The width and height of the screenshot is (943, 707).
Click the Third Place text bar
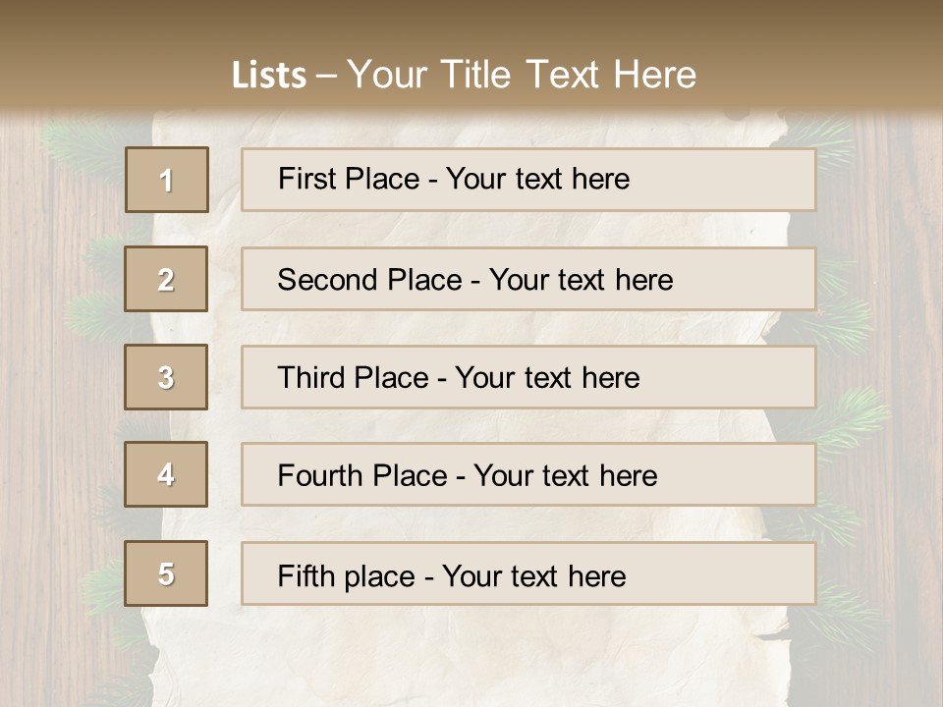528,377
